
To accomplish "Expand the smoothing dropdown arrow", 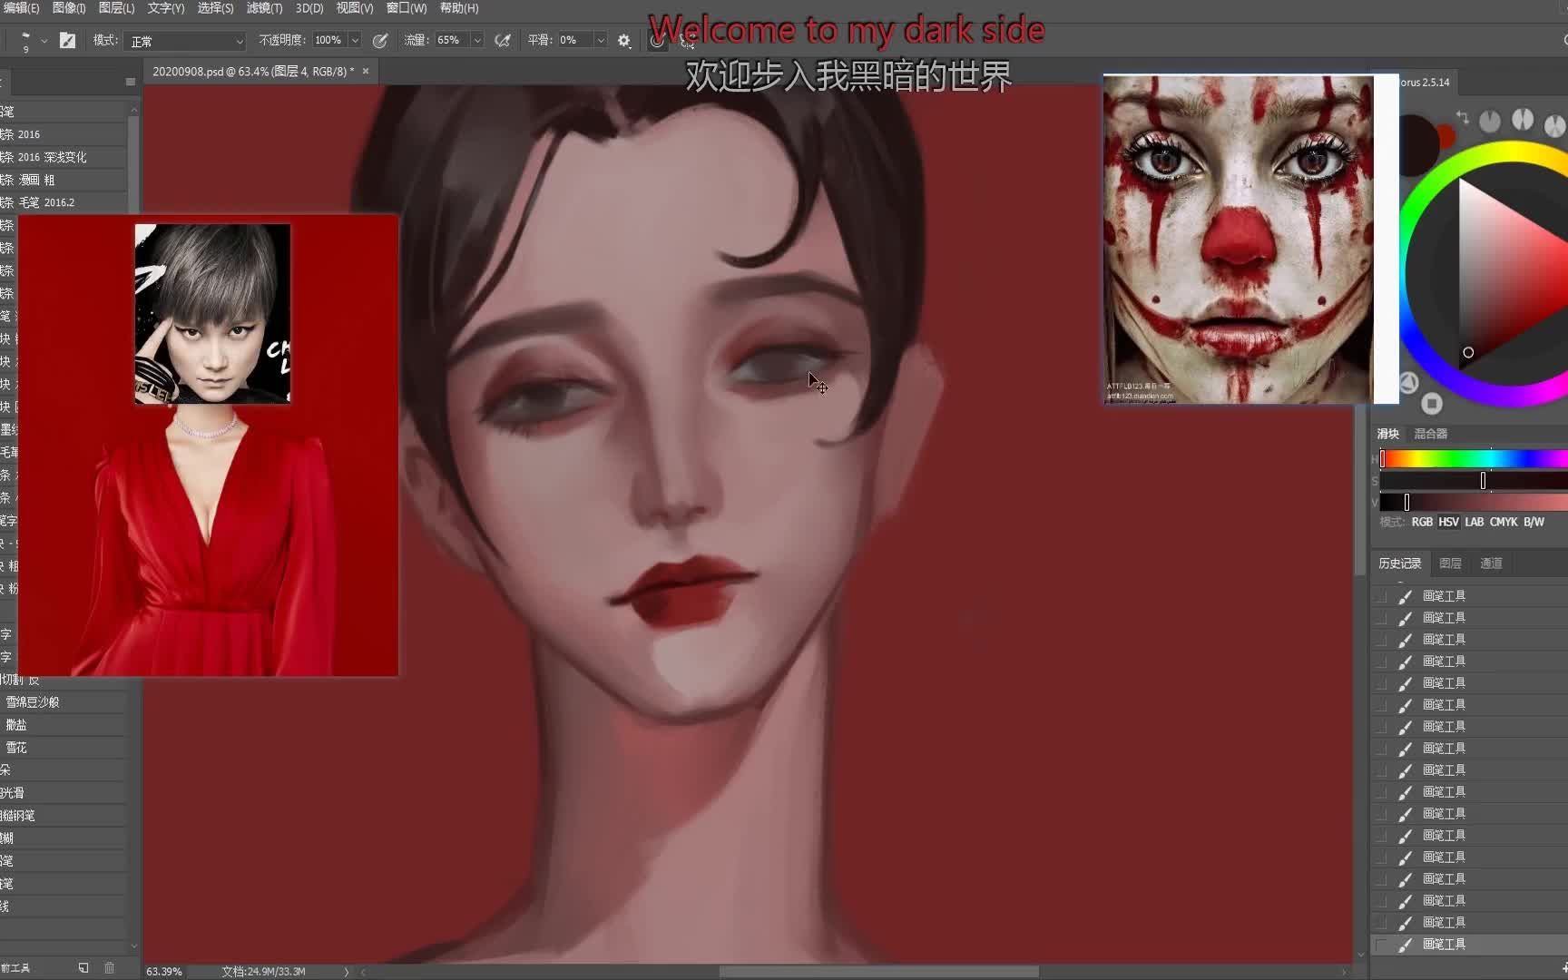I will pyautogui.click(x=600, y=41).
